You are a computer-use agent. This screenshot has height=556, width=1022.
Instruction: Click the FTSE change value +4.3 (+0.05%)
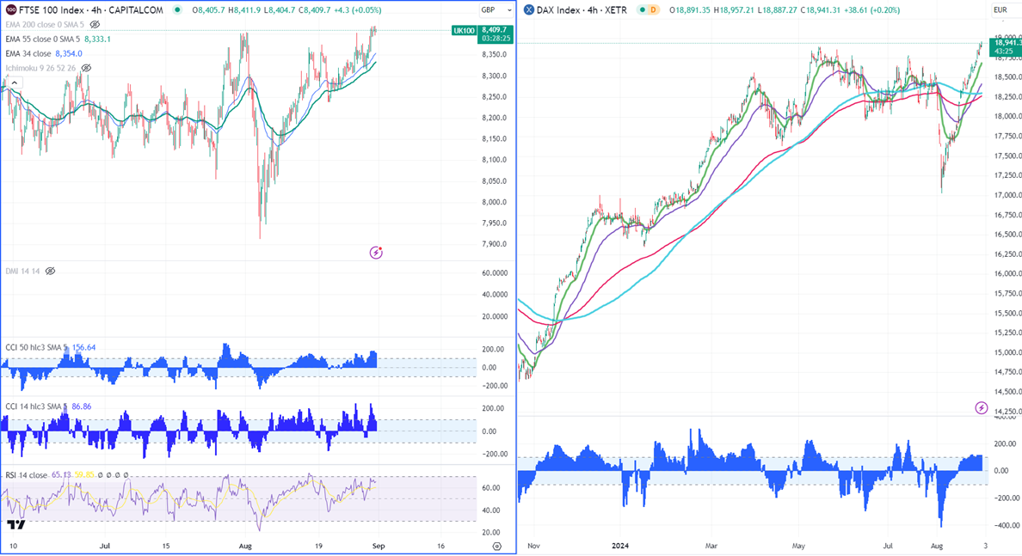click(x=357, y=9)
